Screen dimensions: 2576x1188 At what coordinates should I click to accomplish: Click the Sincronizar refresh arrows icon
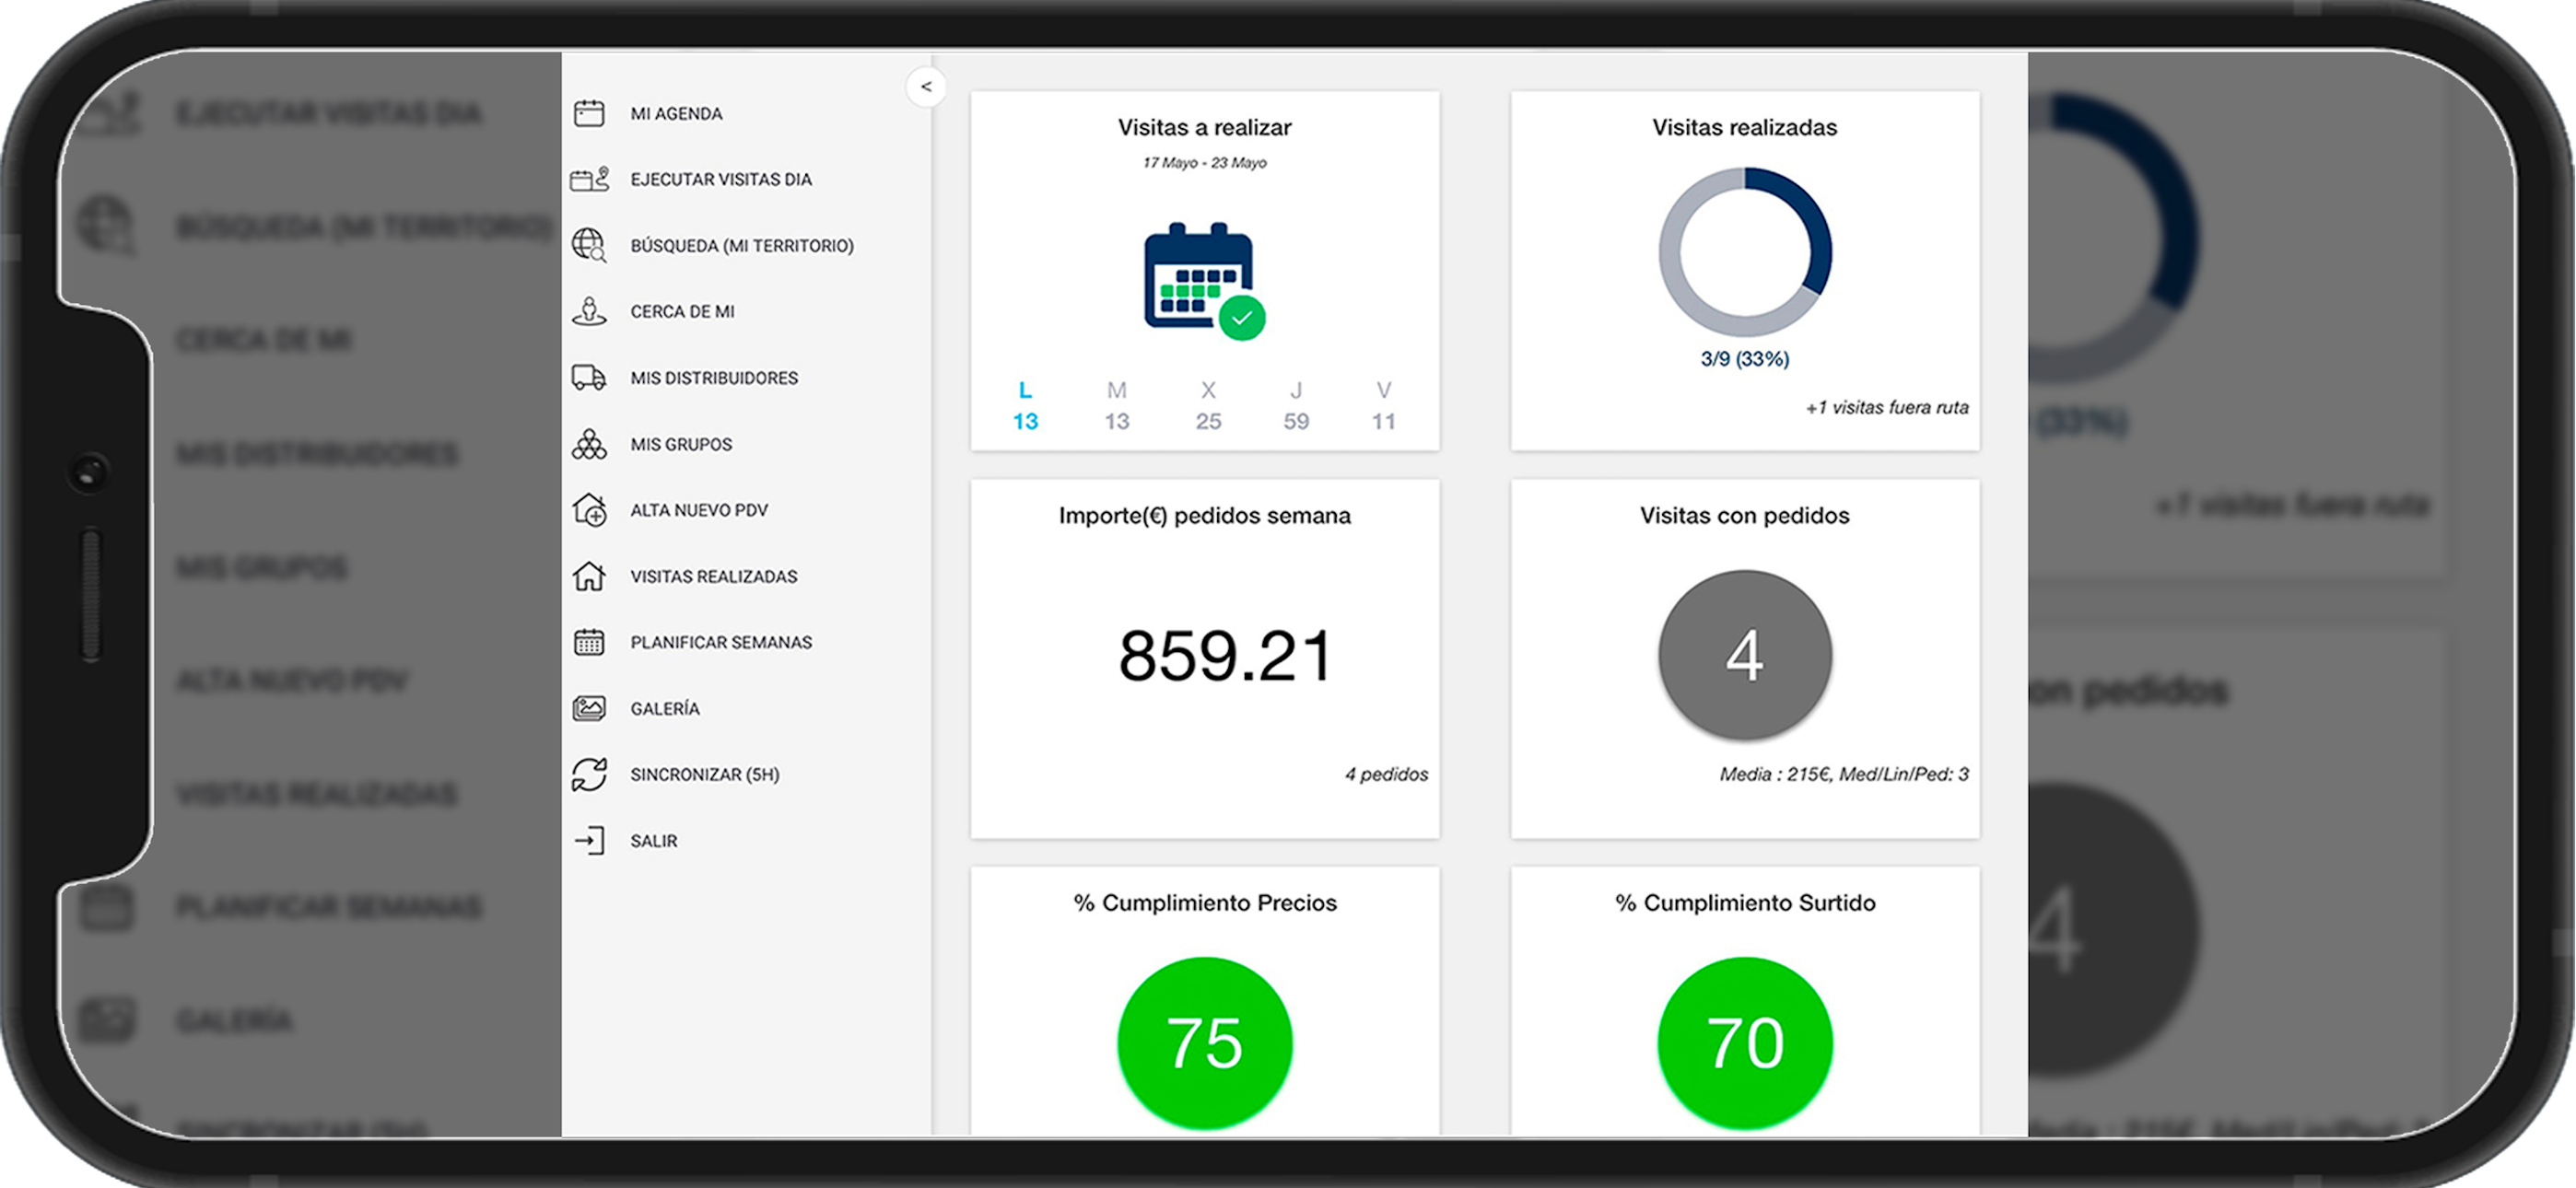[x=589, y=774]
